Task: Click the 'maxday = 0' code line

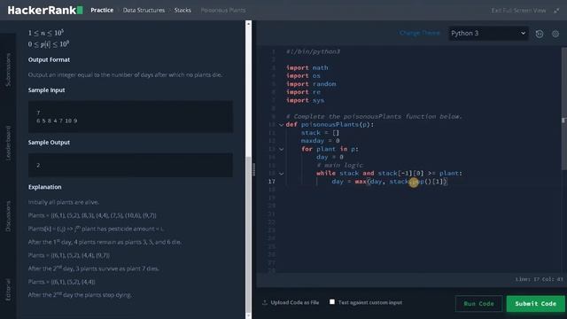Action: 320,141
